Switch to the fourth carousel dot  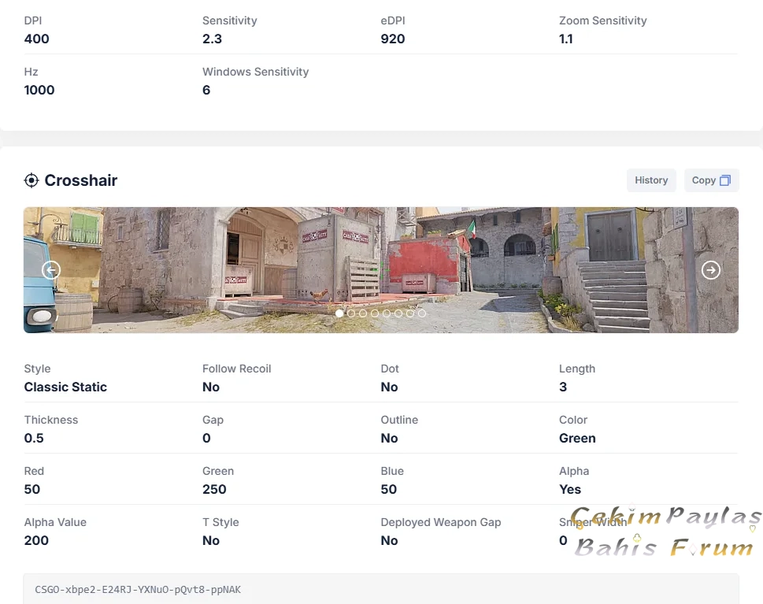pyautogui.click(x=375, y=313)
